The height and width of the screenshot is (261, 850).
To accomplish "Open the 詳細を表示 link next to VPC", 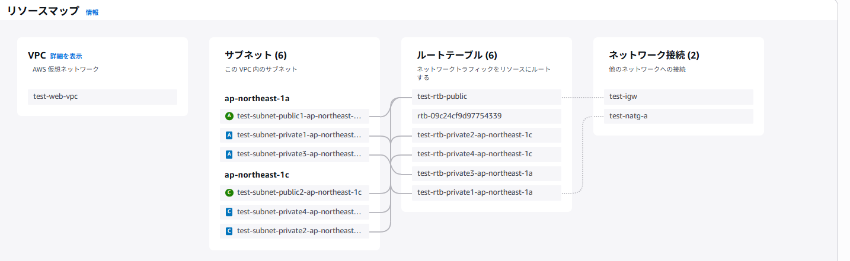I will point(66,56).
